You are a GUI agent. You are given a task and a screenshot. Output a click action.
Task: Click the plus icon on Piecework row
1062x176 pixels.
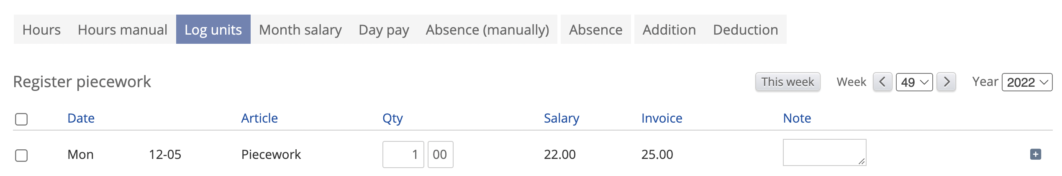click(1035, 154)
